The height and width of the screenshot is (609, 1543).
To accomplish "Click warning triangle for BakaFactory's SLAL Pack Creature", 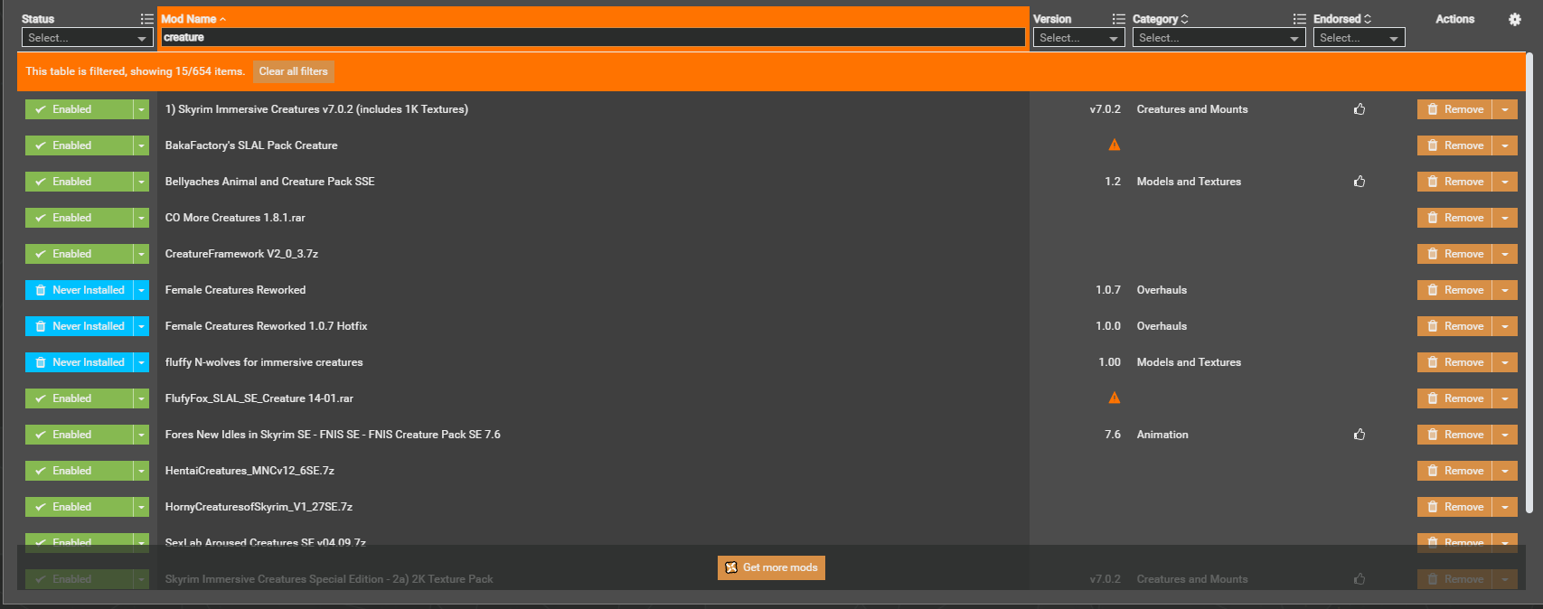I will [1115, 145].
